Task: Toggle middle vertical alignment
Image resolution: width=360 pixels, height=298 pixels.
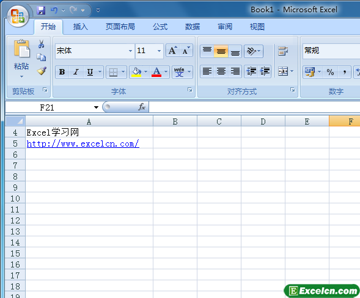Action: pos(221,51)
